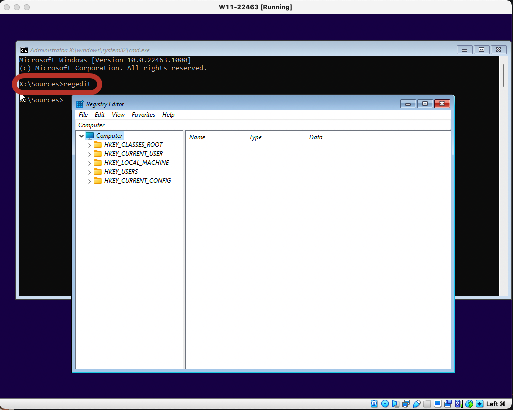Viewport: 513px width, 410px height.
Task: Click the macOS zoom button of VM window
Action: click(27, 7)
